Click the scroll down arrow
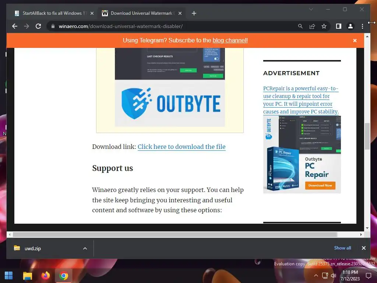 point(367,228)
